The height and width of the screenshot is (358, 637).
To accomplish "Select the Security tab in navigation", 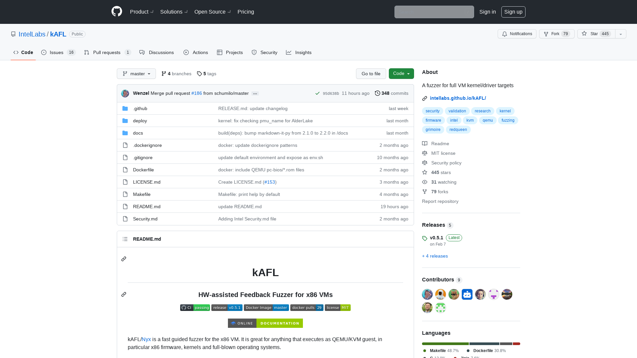I will click(x=264, y=52).
